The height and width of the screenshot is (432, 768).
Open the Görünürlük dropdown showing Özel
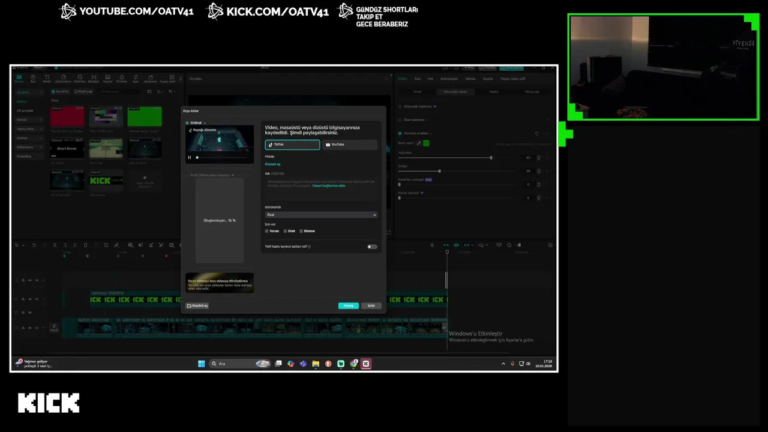click(x=321, y=215)
